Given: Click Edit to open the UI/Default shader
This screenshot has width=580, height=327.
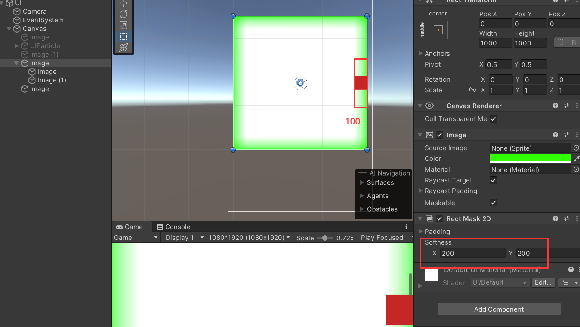Looking at the screenshot, I should coord(543,282).
